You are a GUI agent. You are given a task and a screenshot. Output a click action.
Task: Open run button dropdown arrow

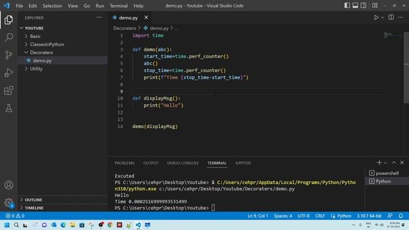[x=382, y=17]
